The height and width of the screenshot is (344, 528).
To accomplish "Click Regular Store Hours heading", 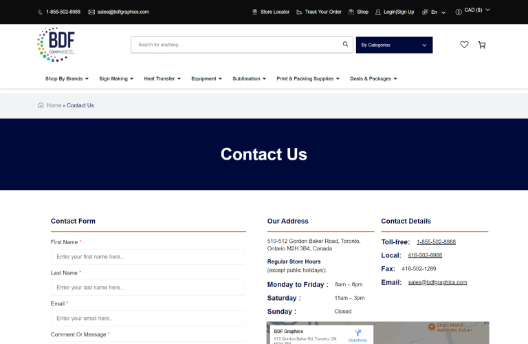I will point(294,262).
